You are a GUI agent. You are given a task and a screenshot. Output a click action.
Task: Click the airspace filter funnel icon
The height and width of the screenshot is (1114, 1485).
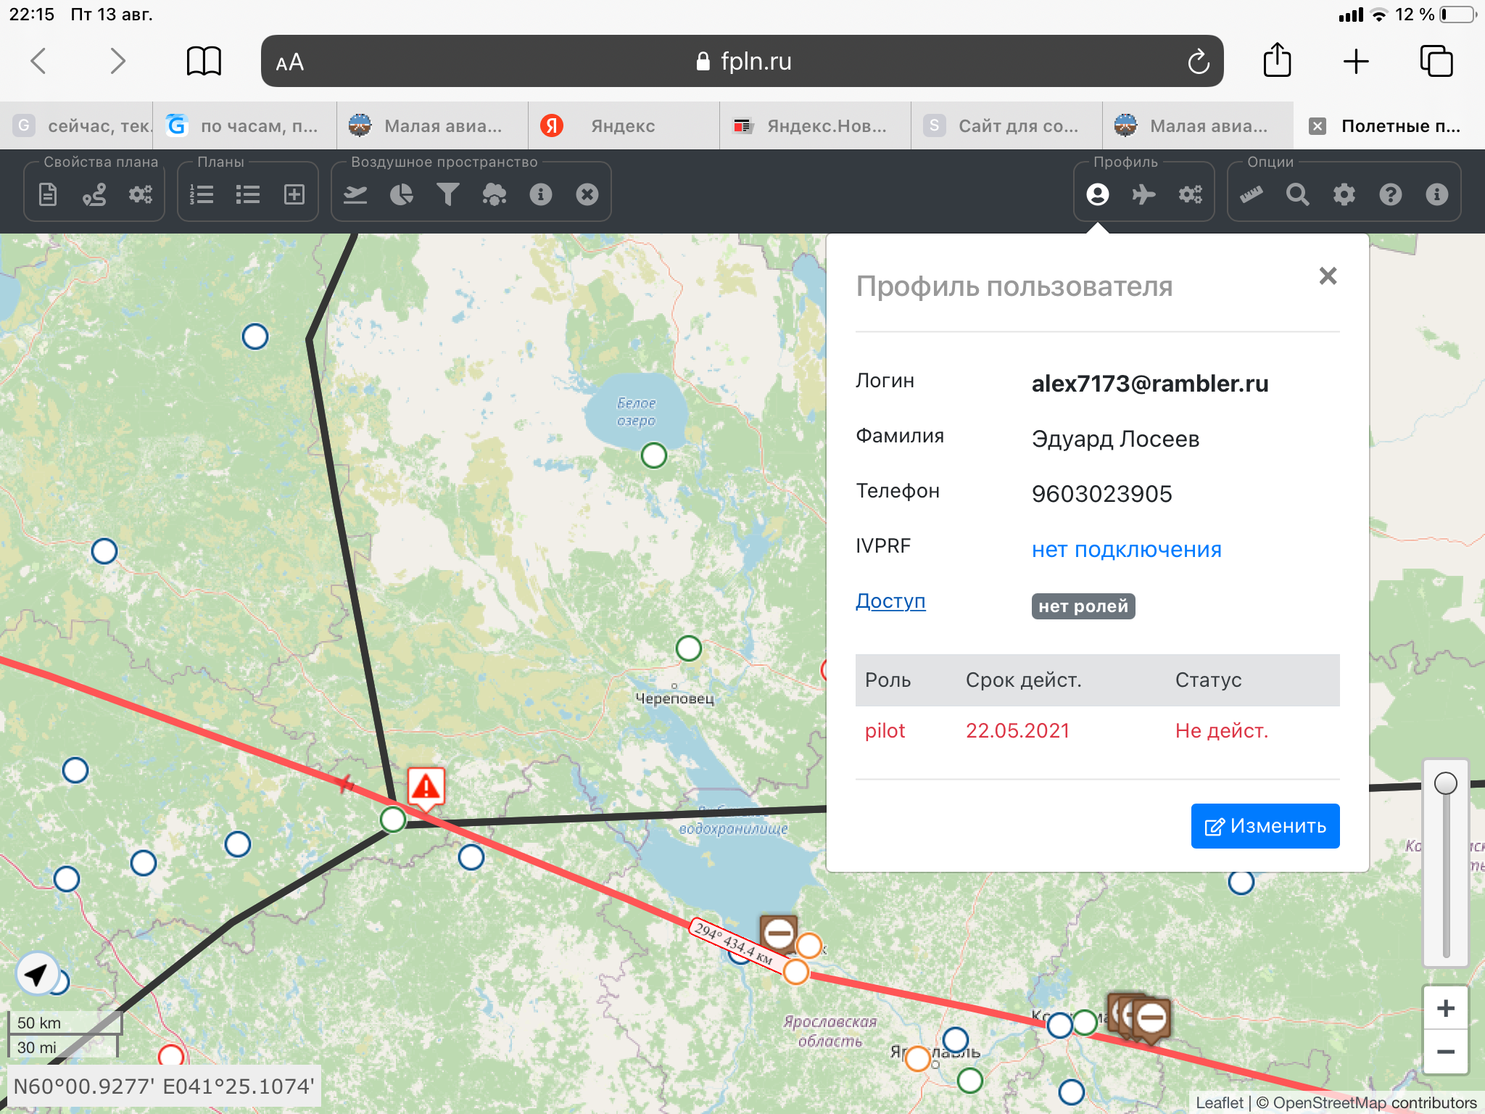[448, 194]
